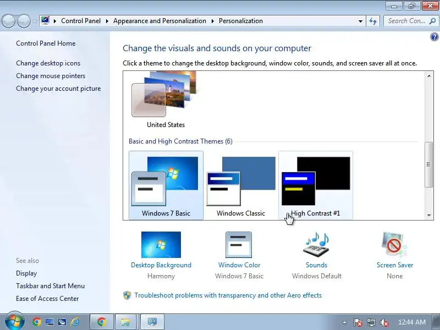440x330 pixels.
Task: Launch Internet Explorer from quick launch
Action: pos(75,322)
